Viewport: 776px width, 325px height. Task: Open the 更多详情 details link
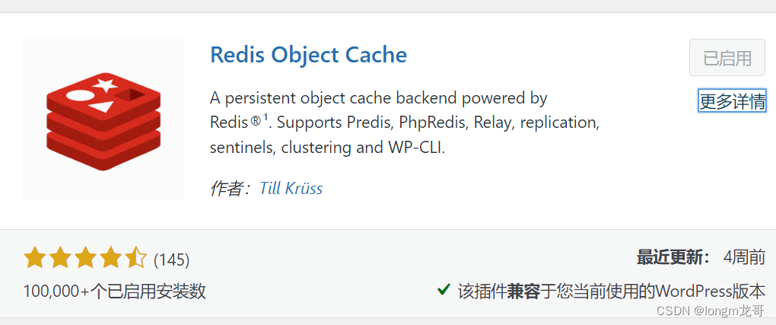click(x=733, y=101)
